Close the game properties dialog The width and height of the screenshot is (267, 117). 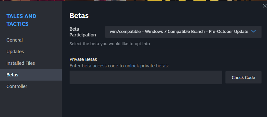[x=264, y=6]
